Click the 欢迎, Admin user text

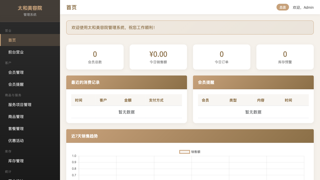[x=303, y=7]
